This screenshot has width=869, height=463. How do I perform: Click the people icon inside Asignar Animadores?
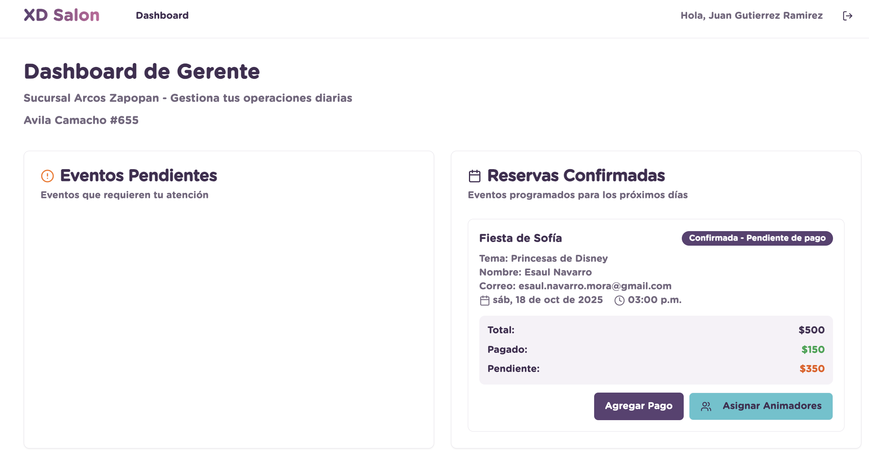click(x=706, y=406)
